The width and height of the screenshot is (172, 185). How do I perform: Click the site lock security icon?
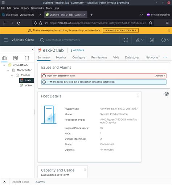[x=41, y=23]
